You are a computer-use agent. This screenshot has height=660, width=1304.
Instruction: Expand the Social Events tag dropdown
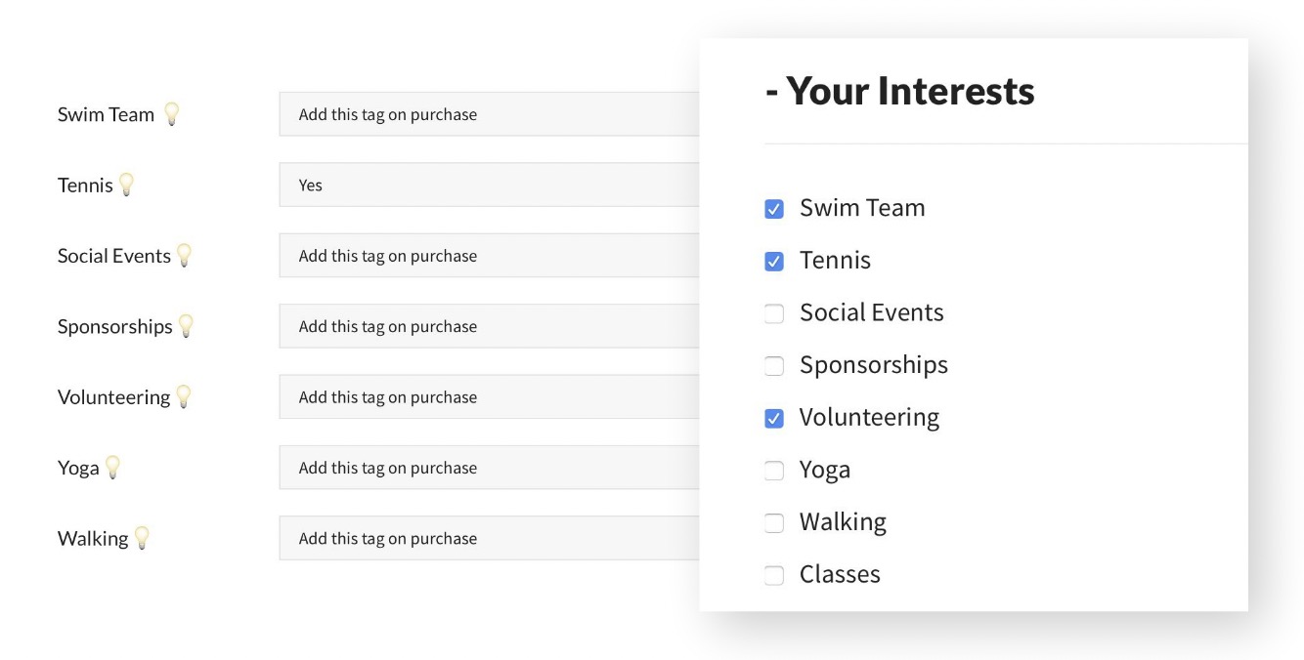tap(489, 256)
